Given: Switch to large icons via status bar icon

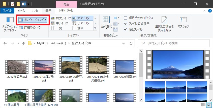Looking at the screenshot, I should pos(209,105).
